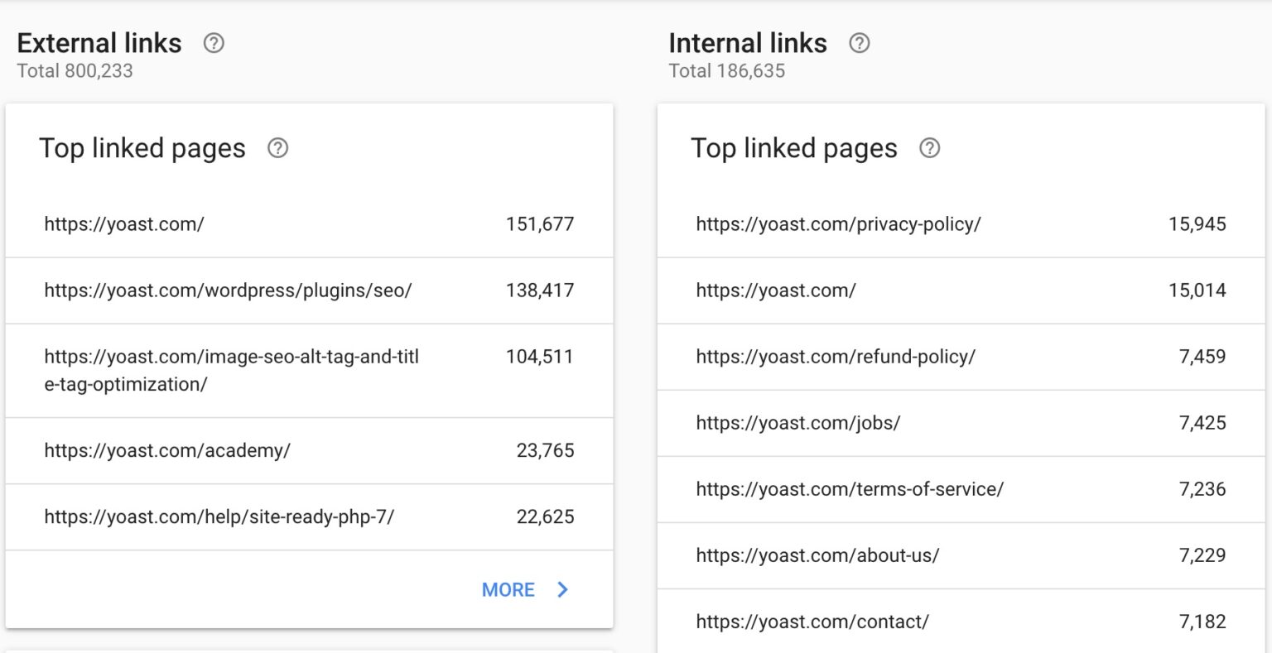Open the wordpress/plugins/seo linked page row
The width and height of the screenshot is (1272, 653).
pos(309,290)
